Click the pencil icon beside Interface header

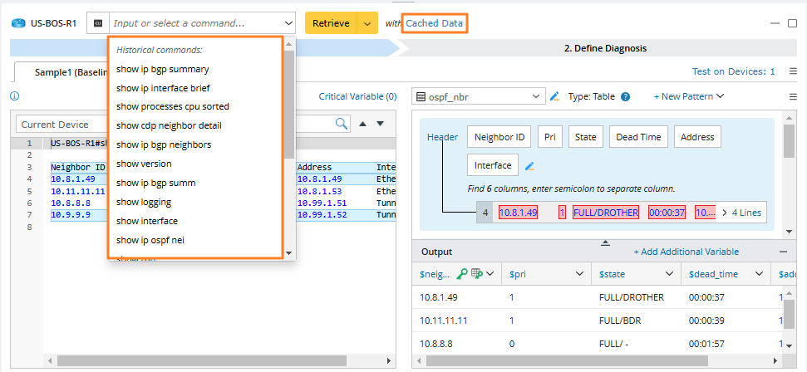point(529,166)
